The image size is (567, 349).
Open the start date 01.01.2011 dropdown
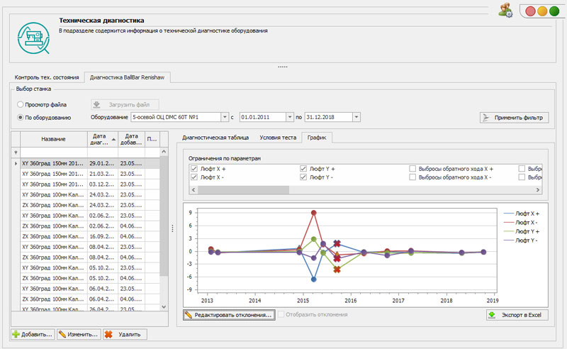(289, 117)
